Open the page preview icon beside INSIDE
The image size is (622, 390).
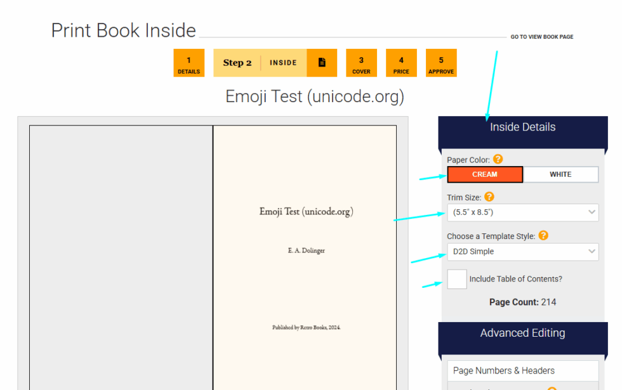pos(322,62)
